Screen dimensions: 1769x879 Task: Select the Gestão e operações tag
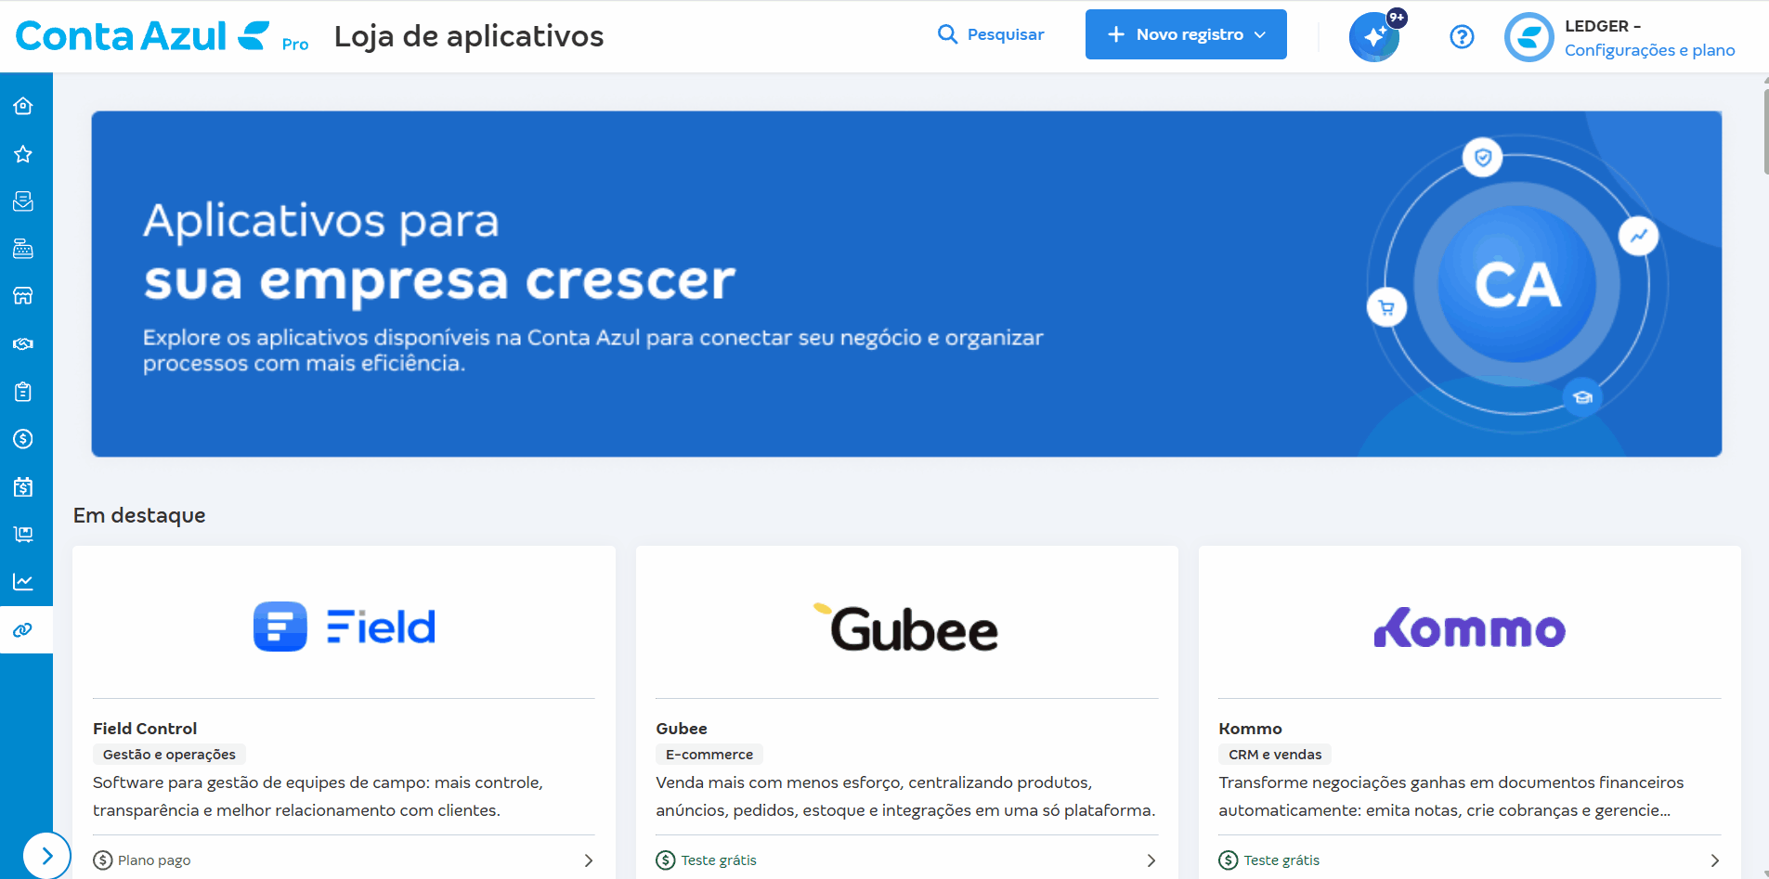(x=169, y=755)
